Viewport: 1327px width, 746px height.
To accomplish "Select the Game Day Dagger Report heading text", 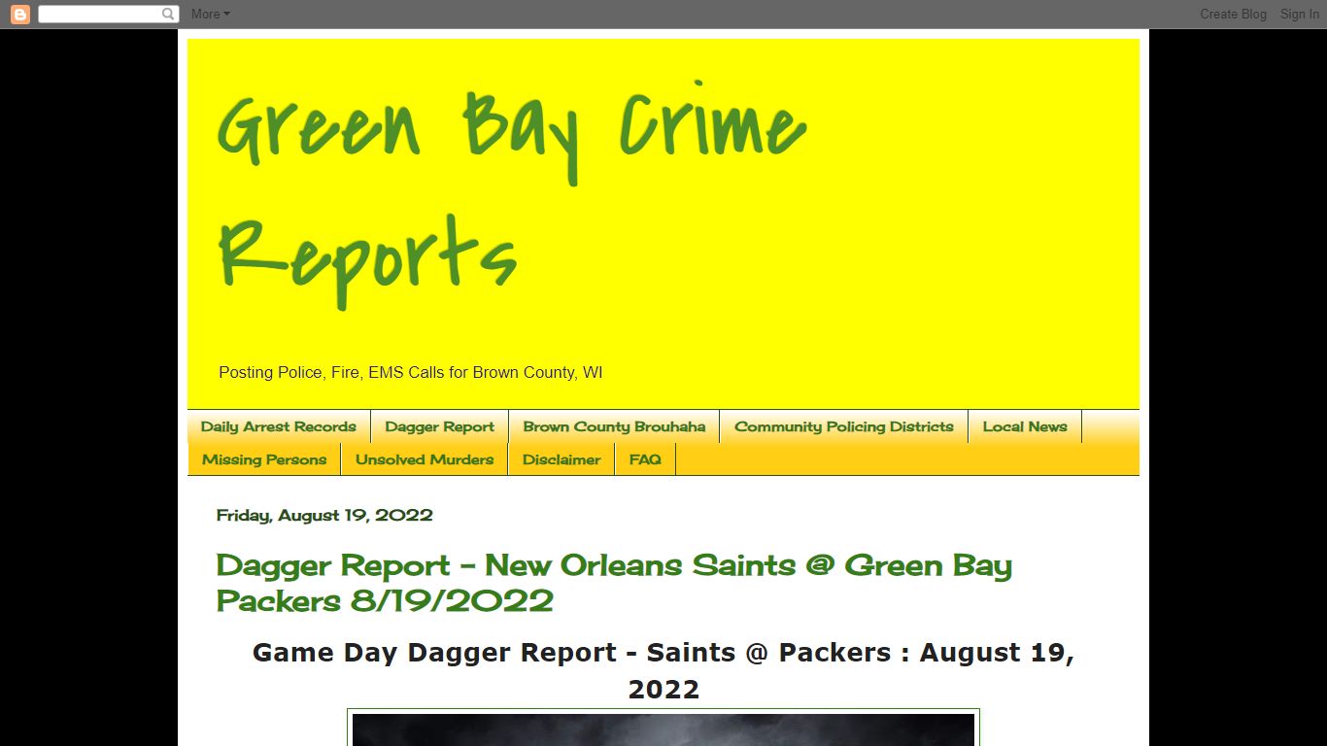I will (x=663, y=670).
